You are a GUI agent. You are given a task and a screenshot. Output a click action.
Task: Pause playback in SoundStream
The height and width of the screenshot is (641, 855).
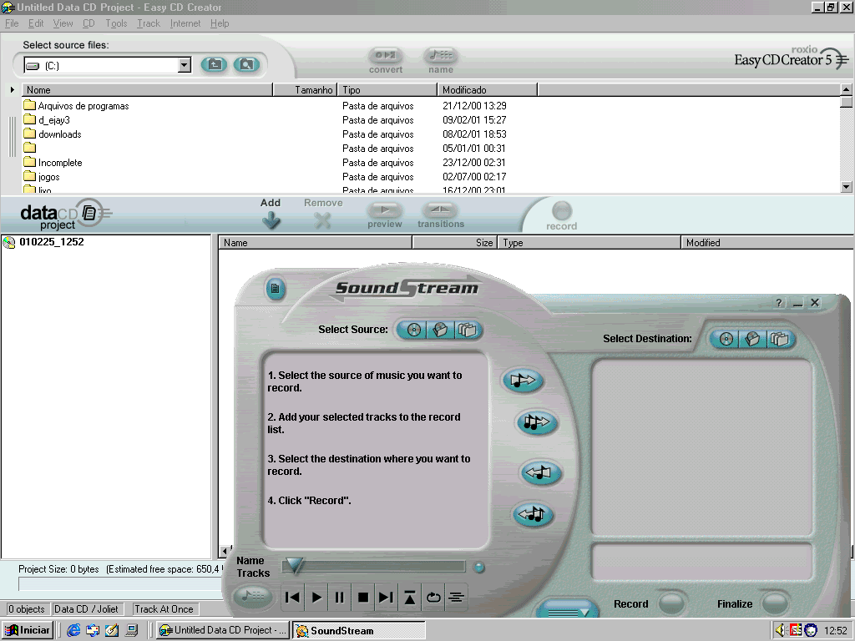[x=339, y=598]
